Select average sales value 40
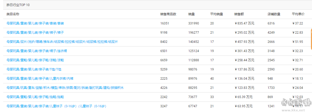 tap(212, 79)
